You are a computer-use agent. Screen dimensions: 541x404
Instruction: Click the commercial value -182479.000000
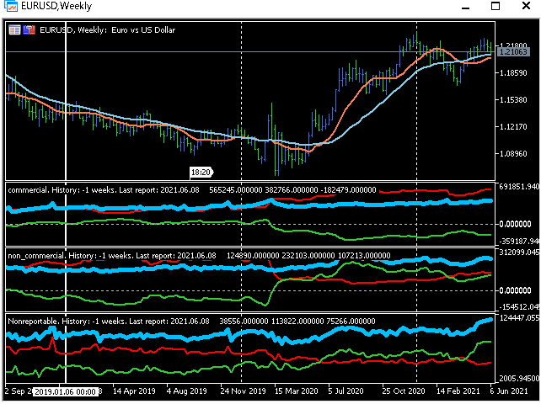click(x=348, y=190)
